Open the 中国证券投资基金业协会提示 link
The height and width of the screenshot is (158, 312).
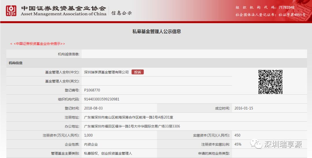point(38,44)
